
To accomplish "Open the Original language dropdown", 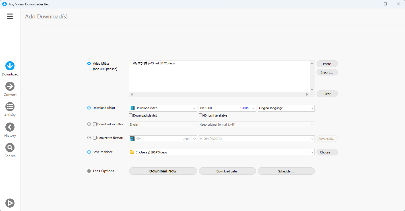I will (286, 108).
